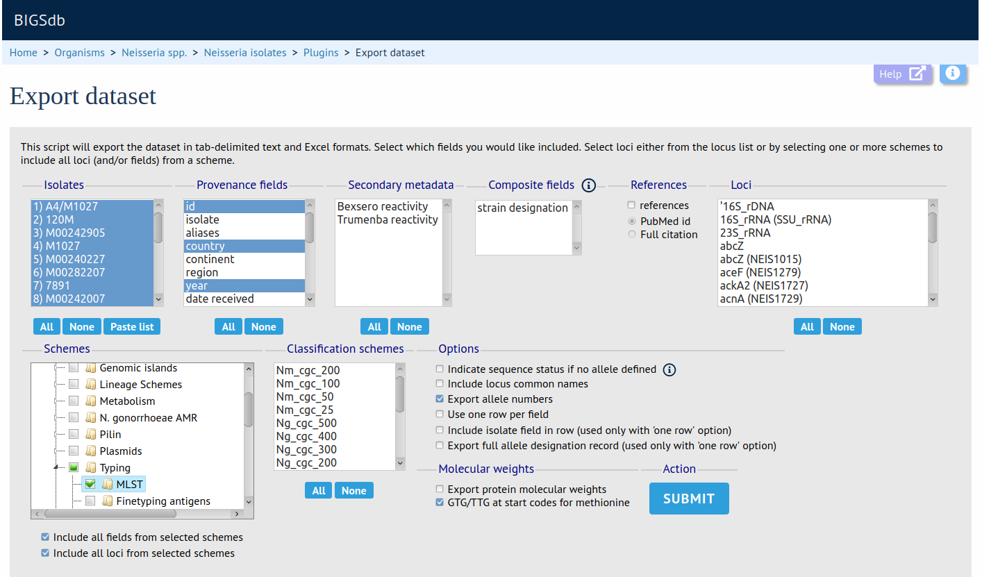Expand the Lineage Schemes tree node

(x=56, y=385)
